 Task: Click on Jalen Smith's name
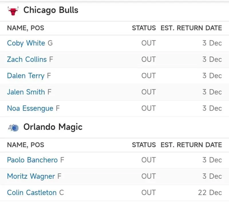point(26,92)
